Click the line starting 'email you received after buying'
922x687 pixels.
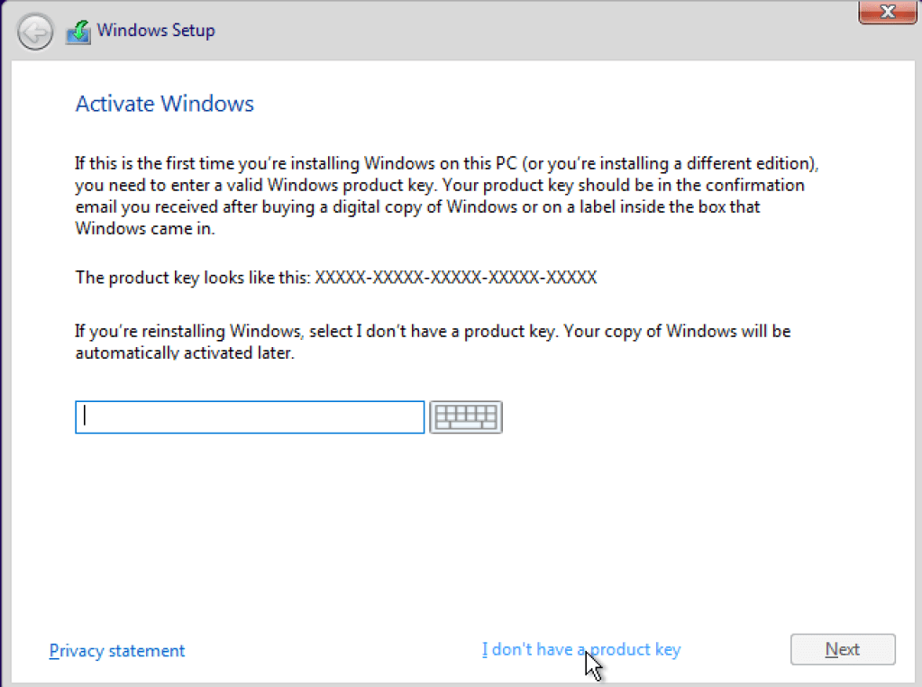(x=416, y=206)
